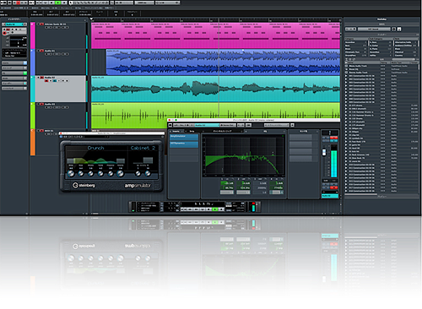Screen dimensions: 422x309
Task: Toggle record enable on the Audio 01 track
Action: point(42,51)
